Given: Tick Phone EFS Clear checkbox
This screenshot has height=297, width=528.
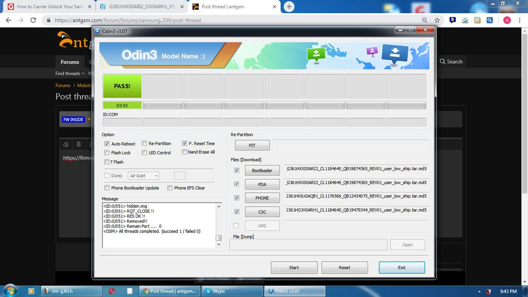Looking at the screenshot, I should (170, 188).
